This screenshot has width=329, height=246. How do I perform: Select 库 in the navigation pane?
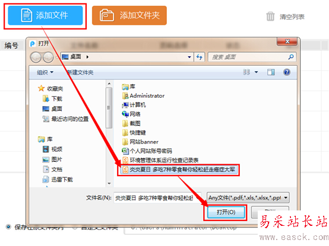(45, 139)
